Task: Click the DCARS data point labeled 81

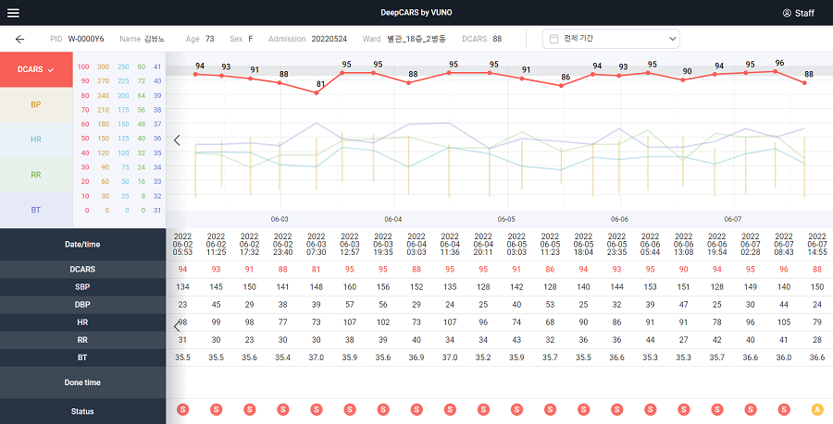Action: (317, 93)
